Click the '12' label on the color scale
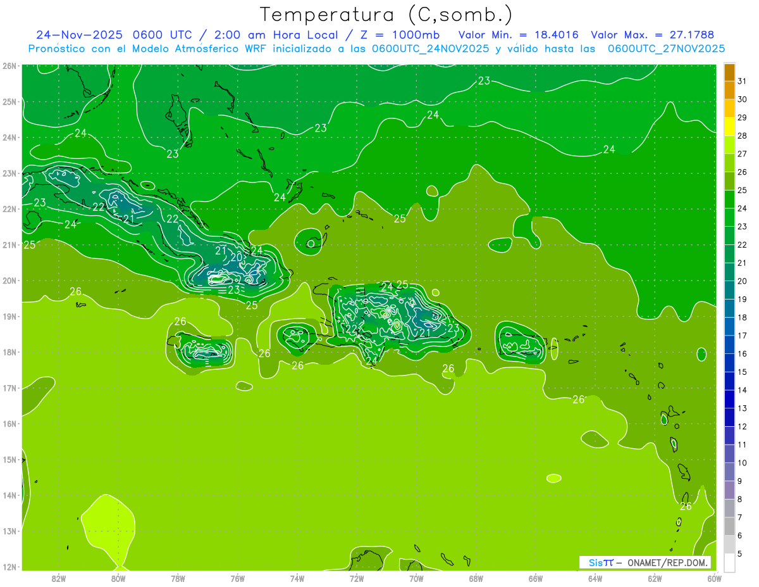Viewport: 759px width, 587px height. tap(743, 427)
